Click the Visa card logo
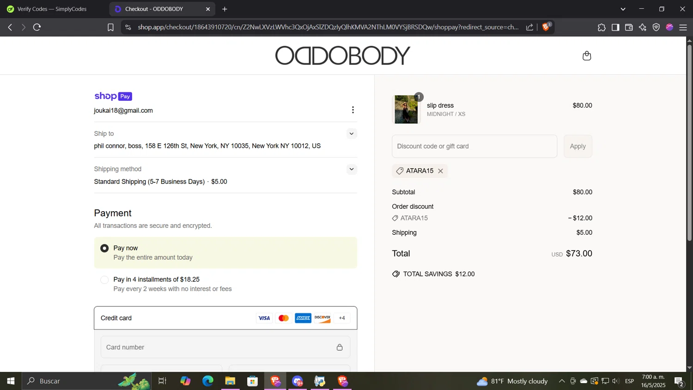This screenshot has width=693, height=390. tap(264, 318)
